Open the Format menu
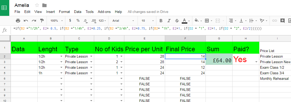The image size is (291, 102). (64, 12)
